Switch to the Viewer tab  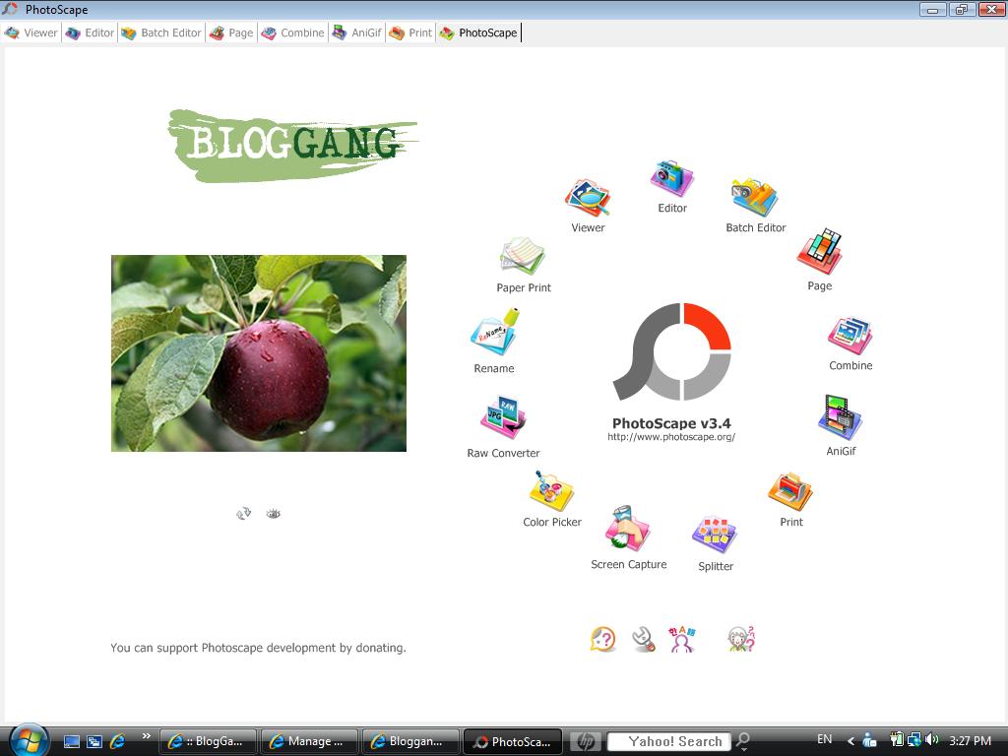click(x=31, y=32)
